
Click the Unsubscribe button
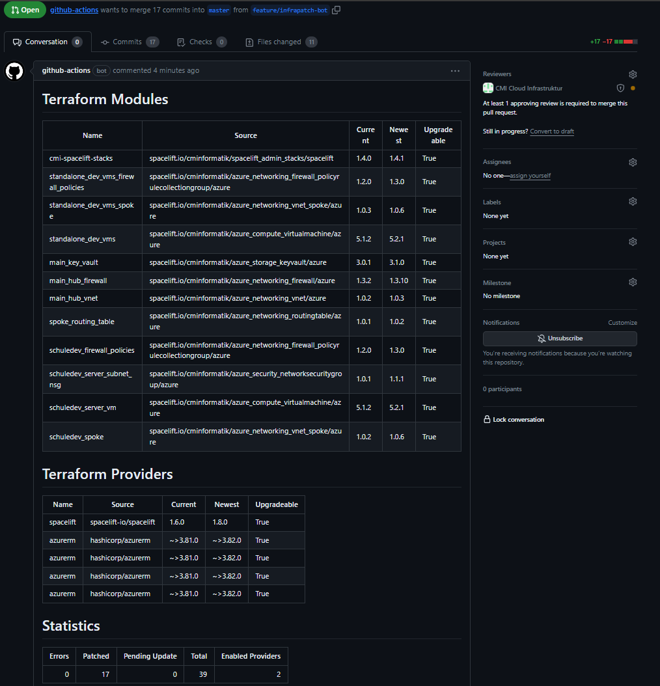560,338
